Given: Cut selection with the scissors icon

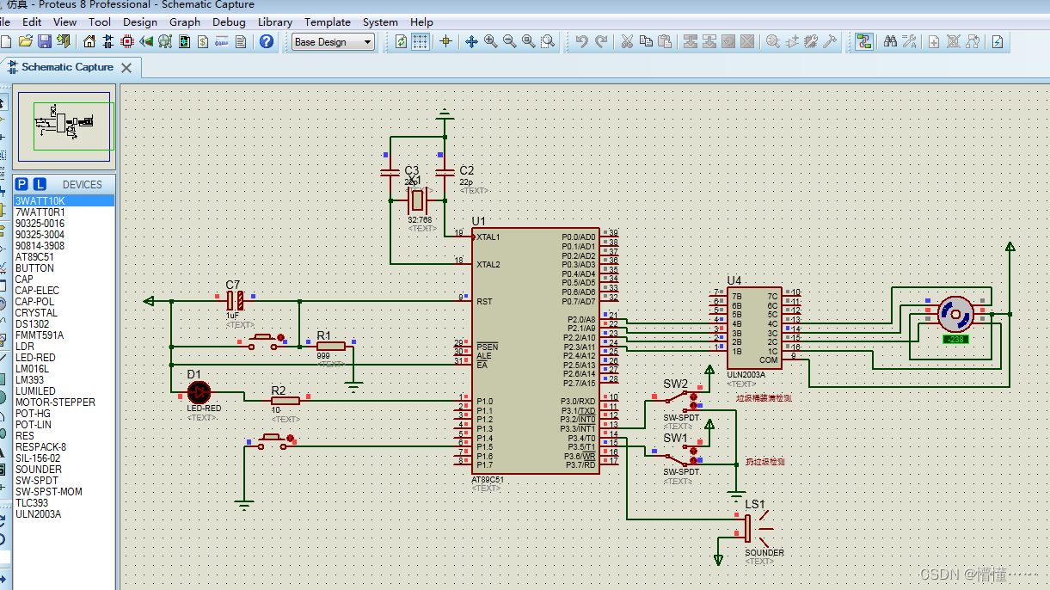Looking at the screenshot, I should (626, 41).
